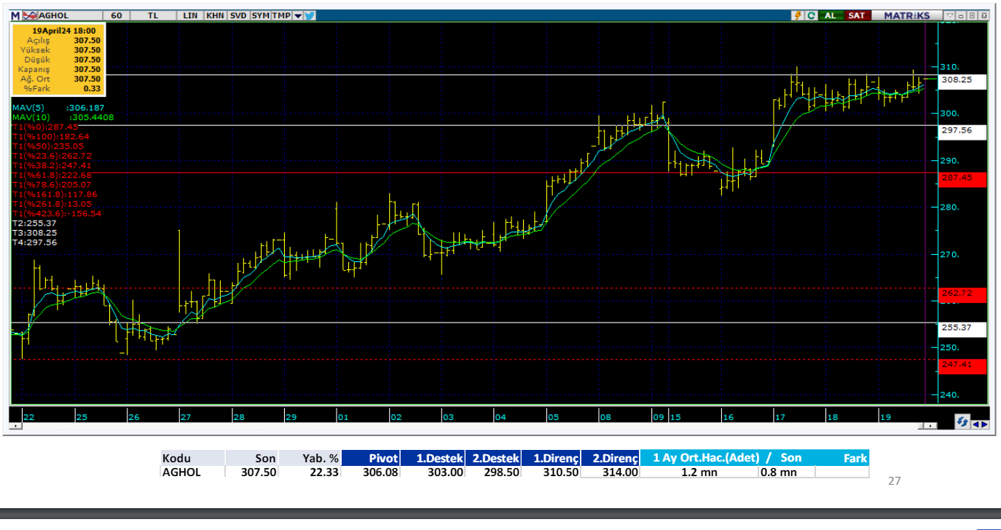
Task: Click the 306.08 pivot value cell
Action: click(x=372, y=472)
